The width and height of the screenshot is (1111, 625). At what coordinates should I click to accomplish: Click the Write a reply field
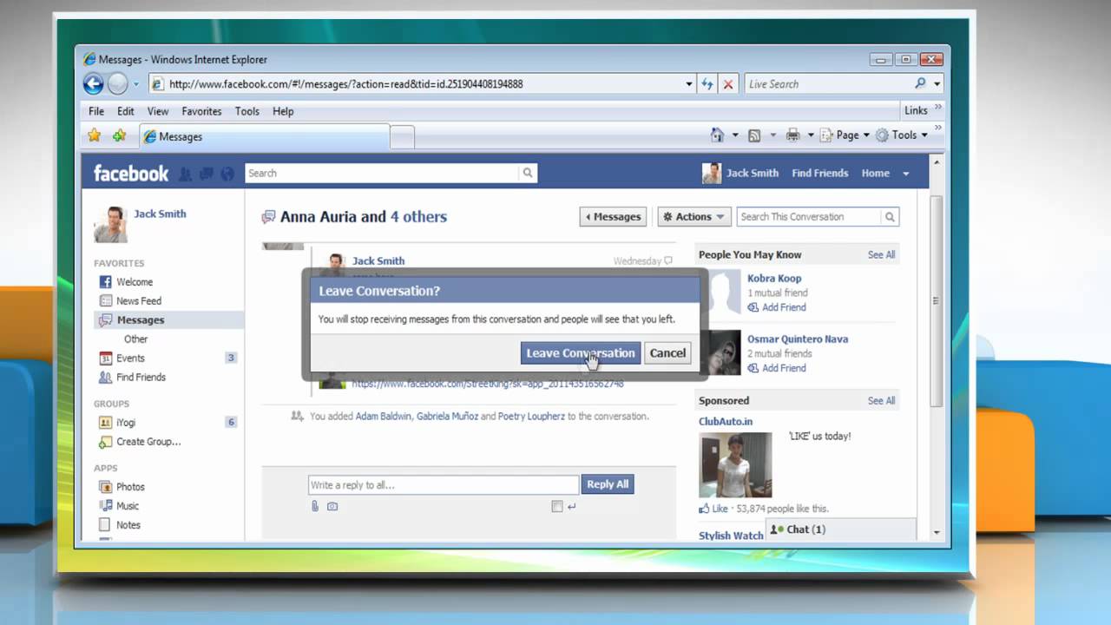pos(444,484)
